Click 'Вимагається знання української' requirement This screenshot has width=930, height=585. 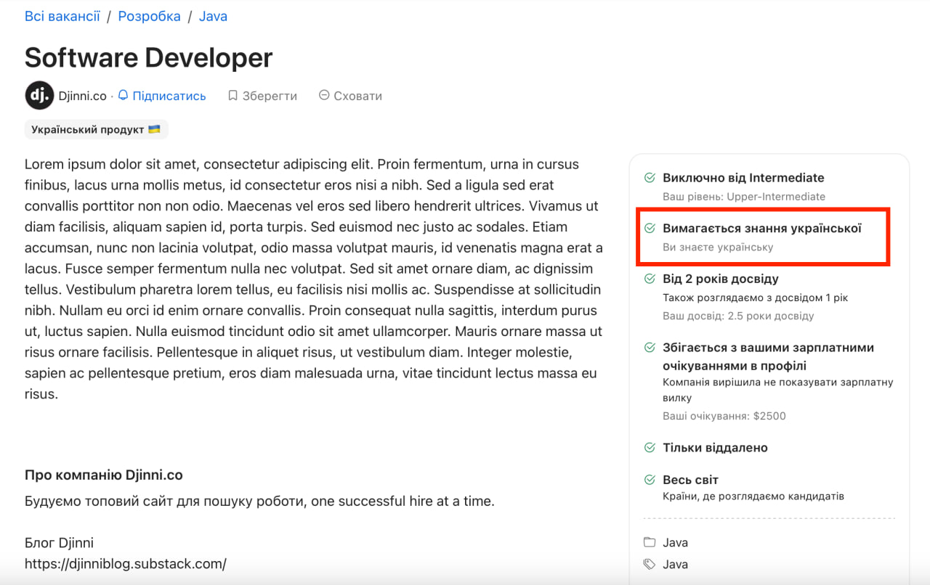click(x=762, y=229)
